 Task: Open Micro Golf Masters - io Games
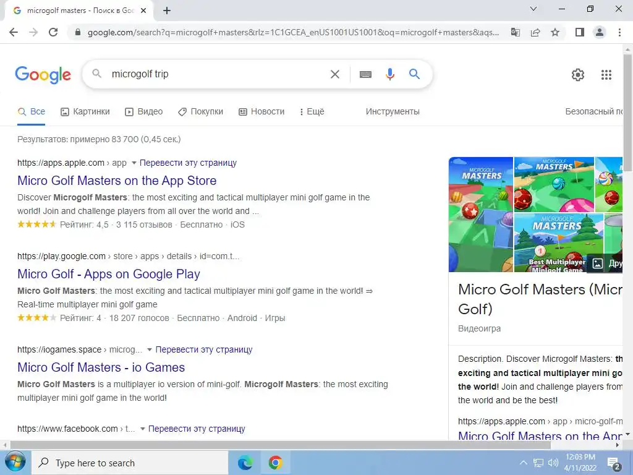[x=101, y=367]
